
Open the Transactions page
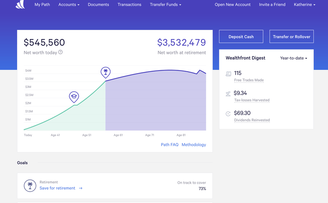coord(129,5)
